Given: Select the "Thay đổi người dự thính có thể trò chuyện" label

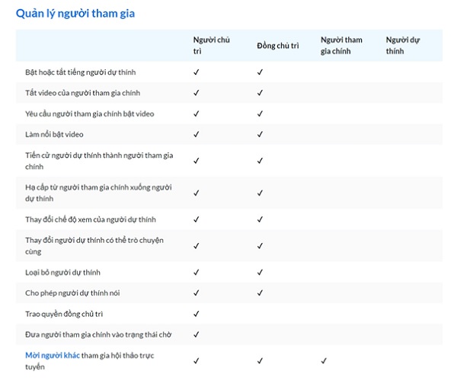Looking at the screenshot, I should 94,245.
